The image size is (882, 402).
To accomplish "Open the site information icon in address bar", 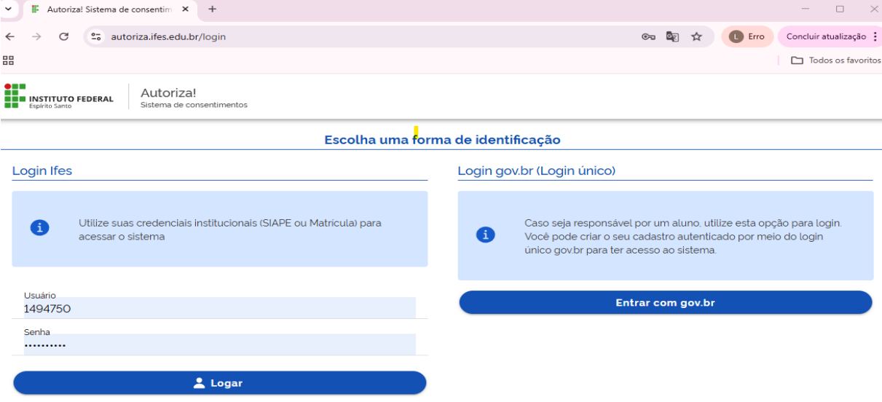I will click(x=97, y=36).
